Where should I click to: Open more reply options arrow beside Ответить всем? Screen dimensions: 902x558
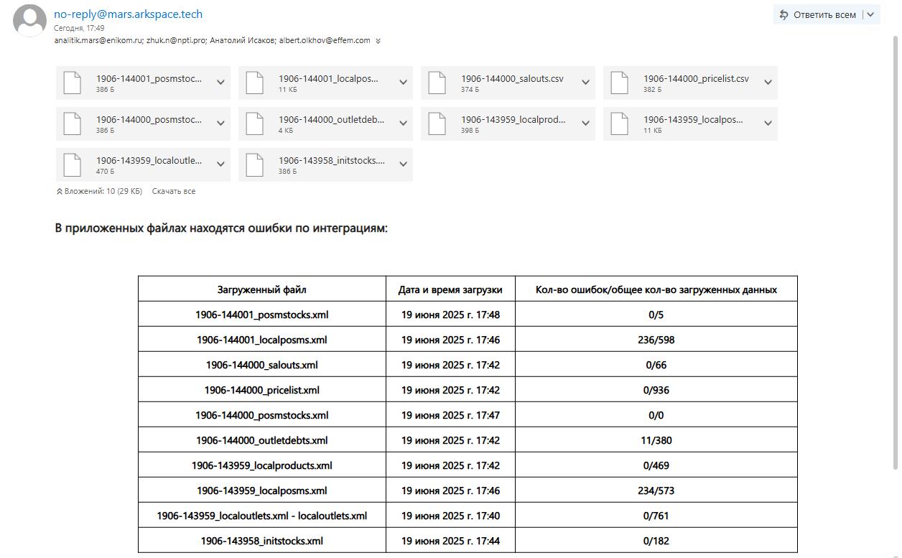point(870,14)
